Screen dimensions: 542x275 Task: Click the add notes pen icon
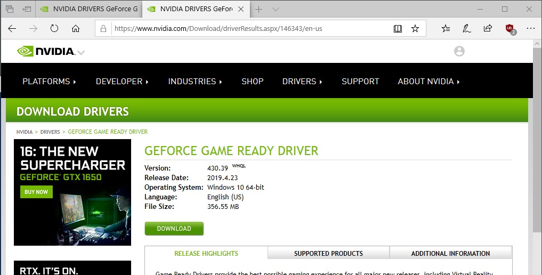[466, 28]
